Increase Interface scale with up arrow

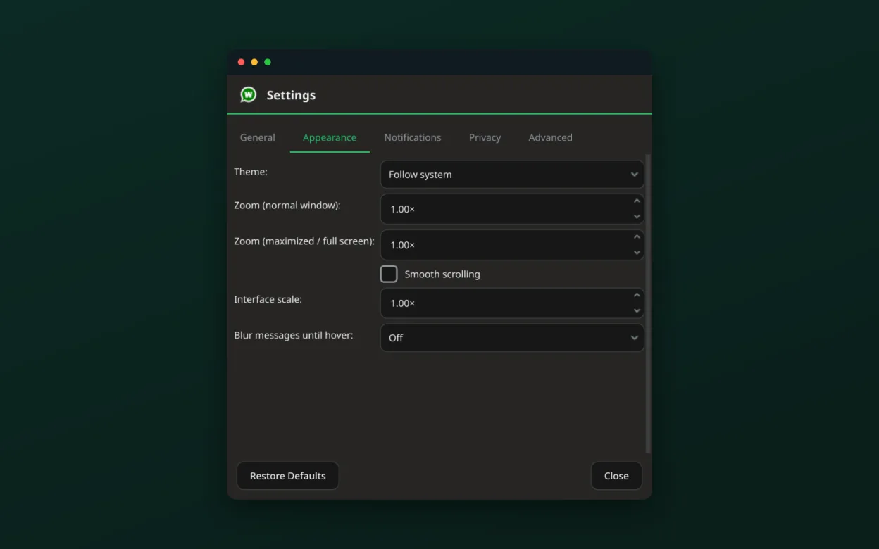(637, 296)
